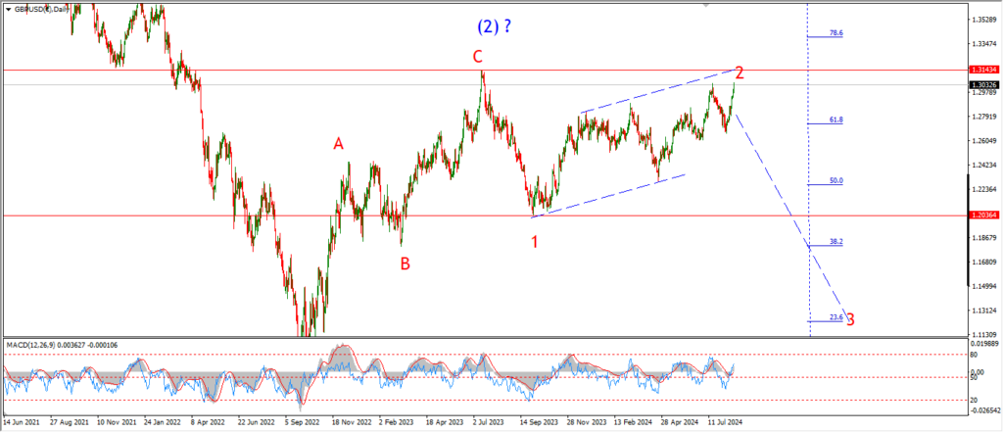Click the red wave A label

(x=338, y=144)
